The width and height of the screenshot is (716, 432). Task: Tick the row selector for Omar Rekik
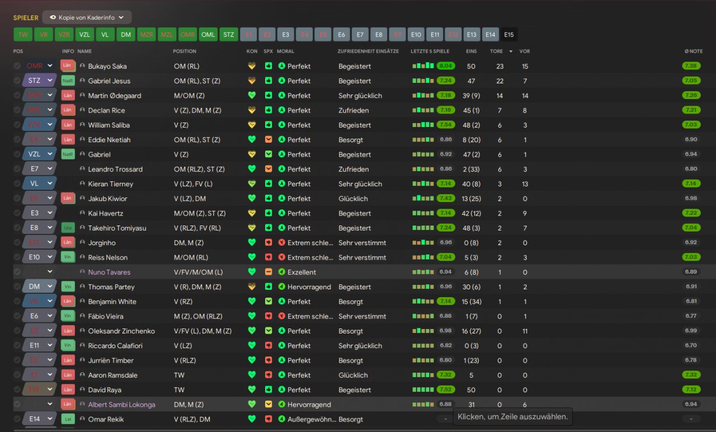(17, 419)
